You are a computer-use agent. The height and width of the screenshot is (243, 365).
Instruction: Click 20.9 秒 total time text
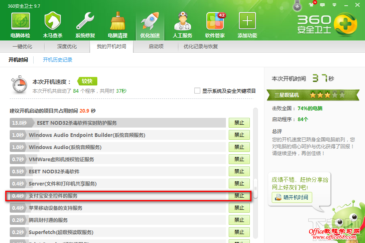(x=88, y=111)
